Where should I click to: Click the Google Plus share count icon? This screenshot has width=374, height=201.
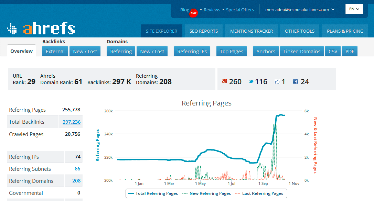pos(224,81)
